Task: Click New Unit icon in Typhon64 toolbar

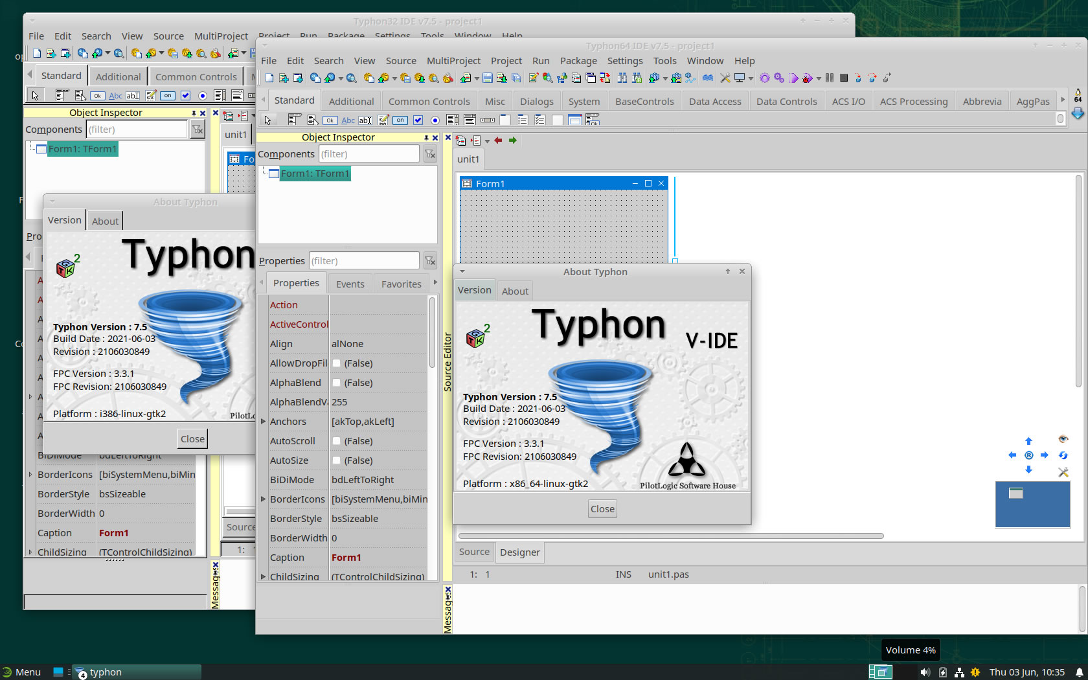Action: [284, 78]
